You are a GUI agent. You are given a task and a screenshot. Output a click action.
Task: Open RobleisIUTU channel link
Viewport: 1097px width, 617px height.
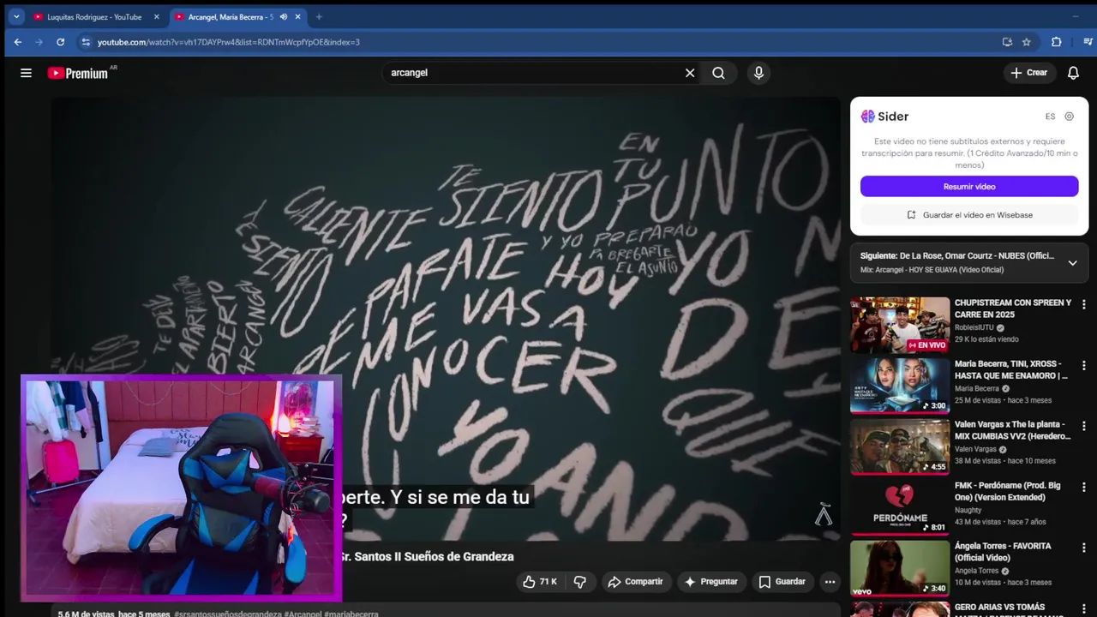[974, 327]
